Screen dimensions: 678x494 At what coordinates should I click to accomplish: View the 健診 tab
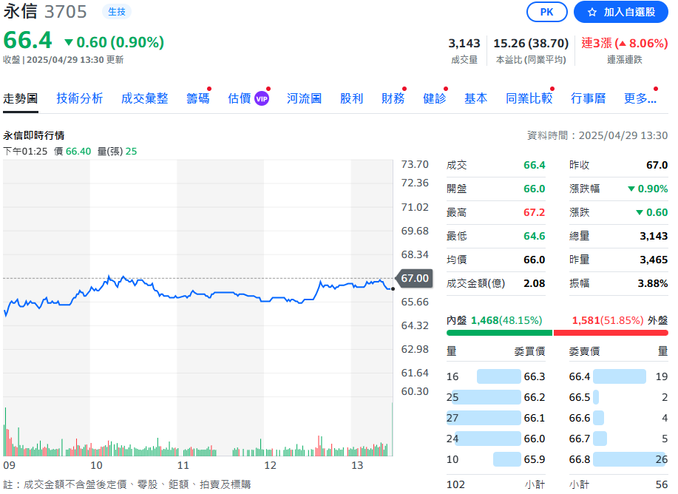coord(434,98)
